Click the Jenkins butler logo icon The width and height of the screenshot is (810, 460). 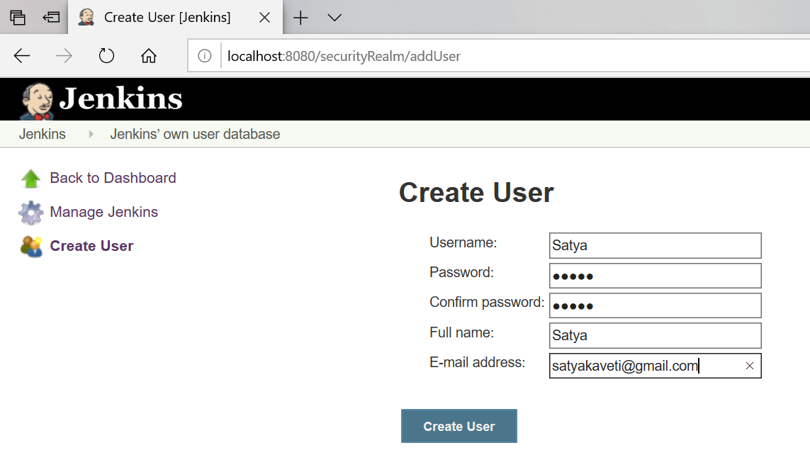click(36, 101)
